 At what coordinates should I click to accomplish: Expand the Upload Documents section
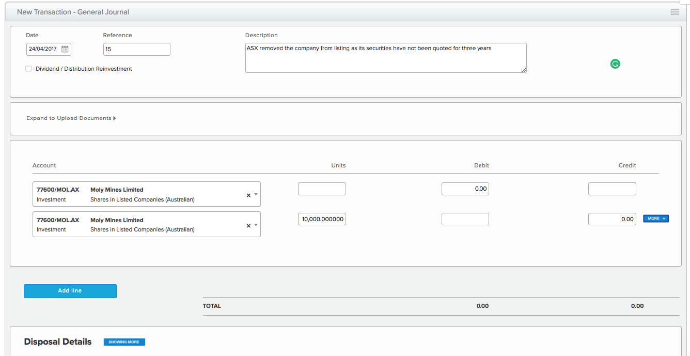71,118
